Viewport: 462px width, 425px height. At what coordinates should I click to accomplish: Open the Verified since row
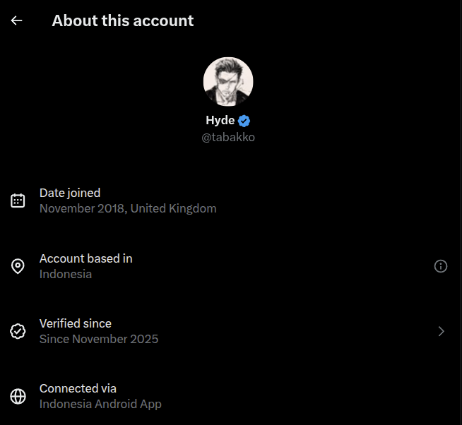click(x=231, y=331)
